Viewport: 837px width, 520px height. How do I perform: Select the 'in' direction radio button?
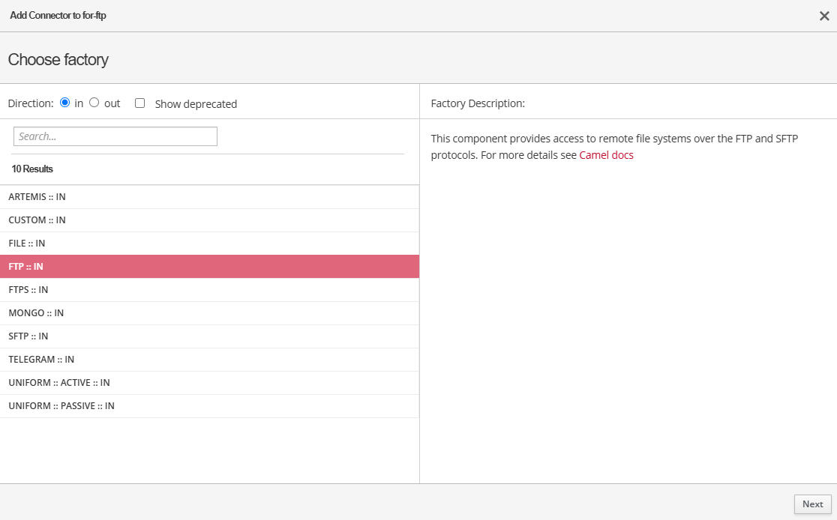coord(65,103)
